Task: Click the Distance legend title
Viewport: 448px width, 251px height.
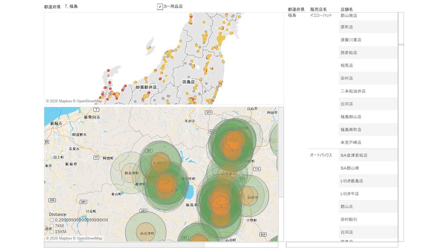Action: pyautogui.click(x=58, y=214)
